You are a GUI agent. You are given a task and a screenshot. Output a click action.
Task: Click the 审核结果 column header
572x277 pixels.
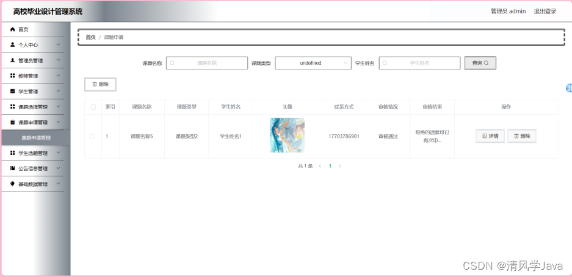pos(432,107)
